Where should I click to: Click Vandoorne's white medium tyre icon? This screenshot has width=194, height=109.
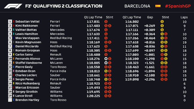[106, 63]
